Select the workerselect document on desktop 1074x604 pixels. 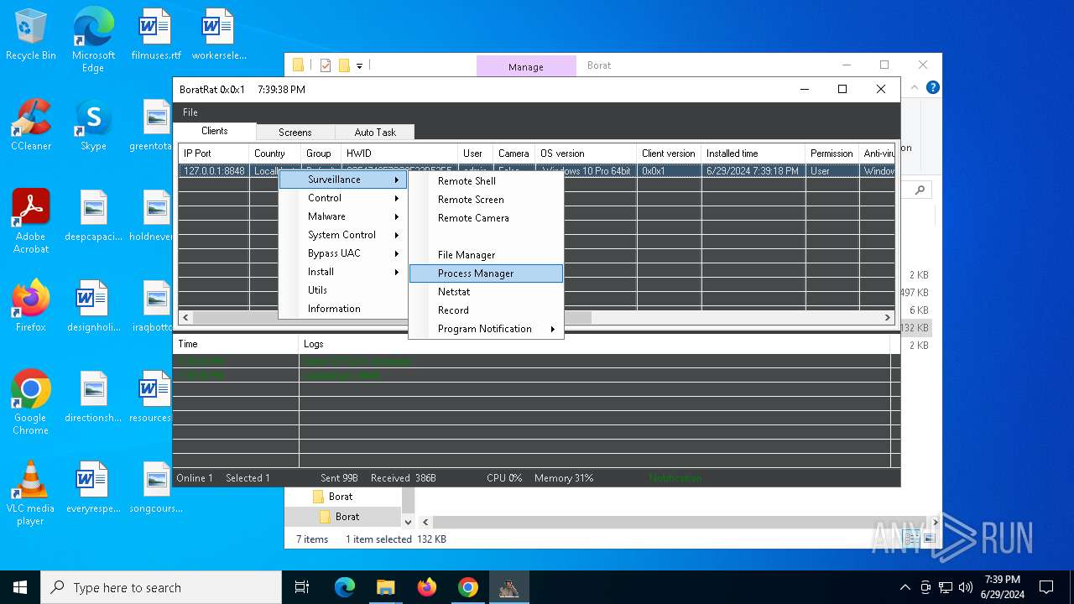click(219, 35)
